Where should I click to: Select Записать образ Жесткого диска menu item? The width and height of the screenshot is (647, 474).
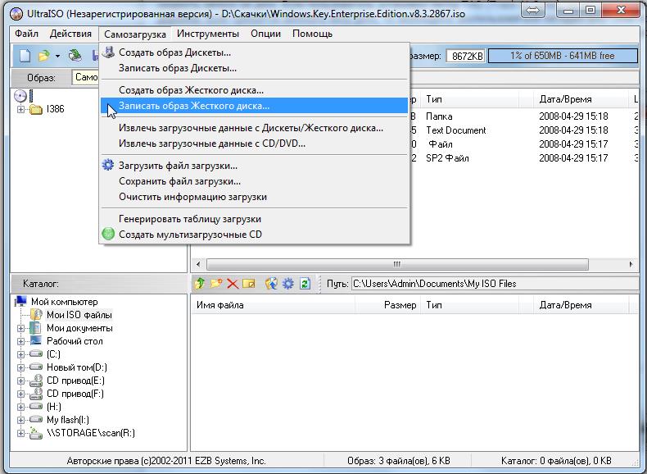193,106
